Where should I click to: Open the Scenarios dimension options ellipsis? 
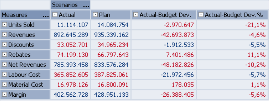(x=86, y=6)
